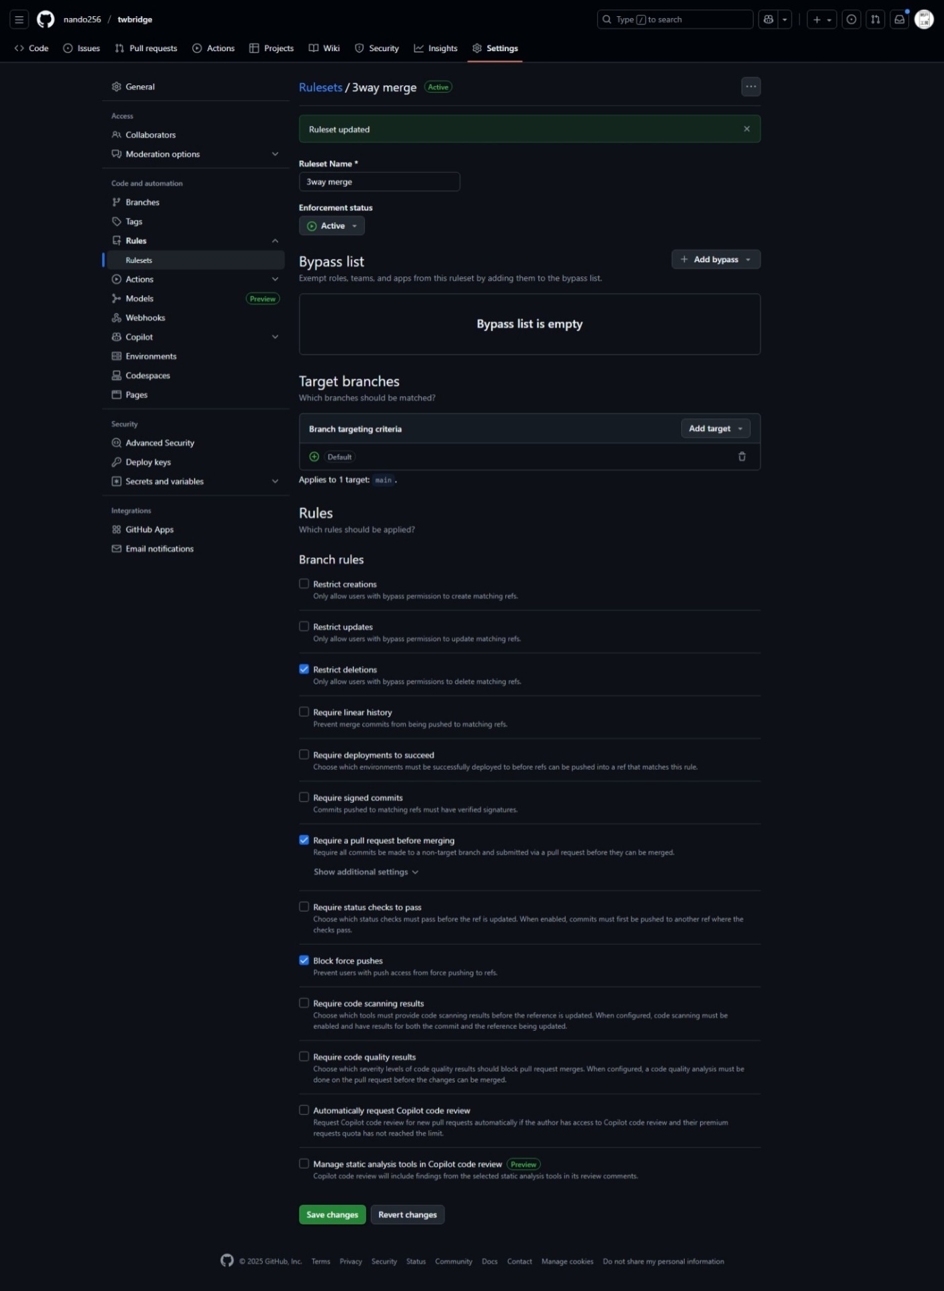944x1291 pixels.
Task: Click the GitHub logo home icon
Action: click(46, 19)
